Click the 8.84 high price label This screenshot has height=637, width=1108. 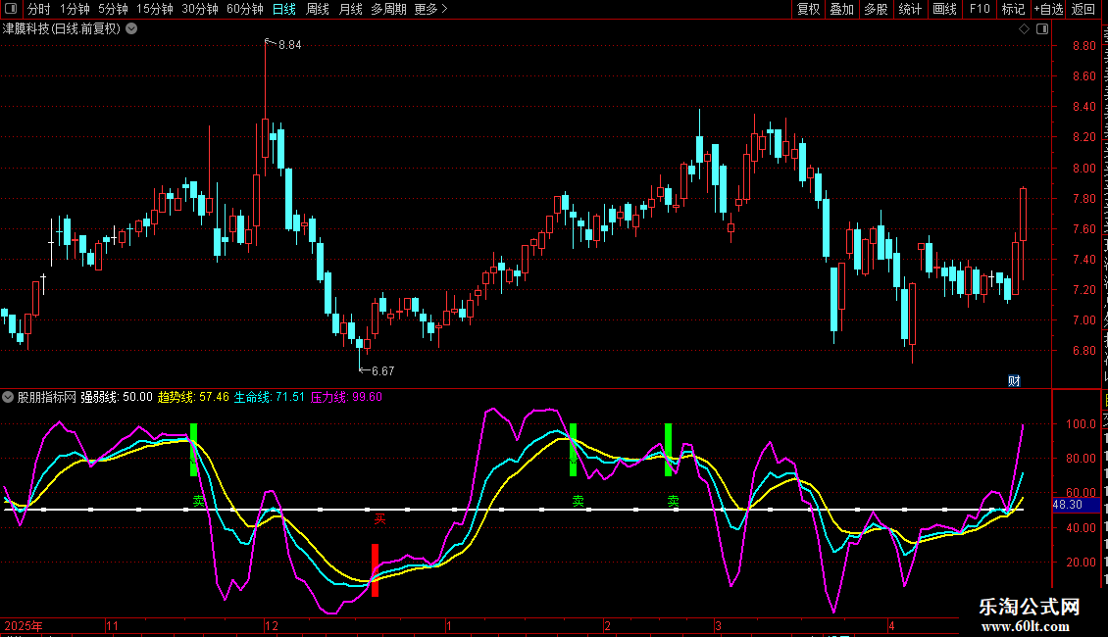point(289,45)
